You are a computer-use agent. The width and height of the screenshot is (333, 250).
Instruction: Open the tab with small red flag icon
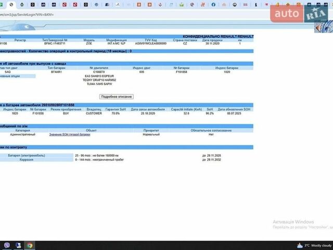point(266,5)
